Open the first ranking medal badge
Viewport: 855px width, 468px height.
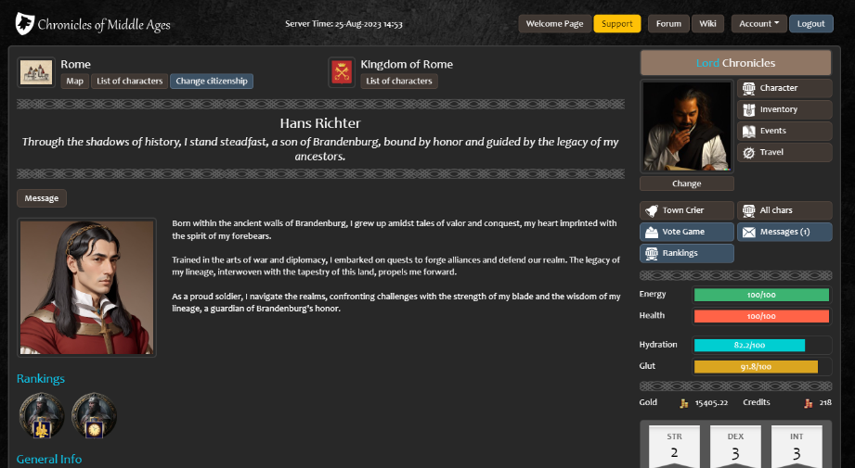(x=42, y=415)
